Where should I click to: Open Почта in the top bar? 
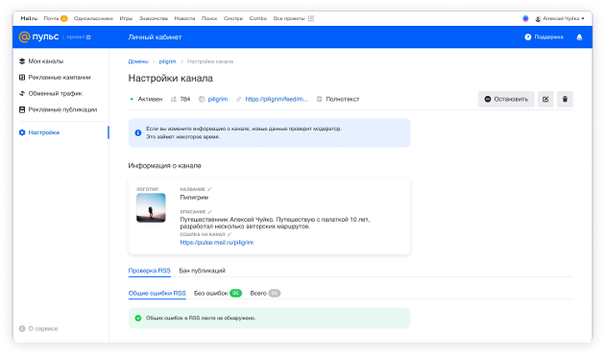(x=56, y=18)
